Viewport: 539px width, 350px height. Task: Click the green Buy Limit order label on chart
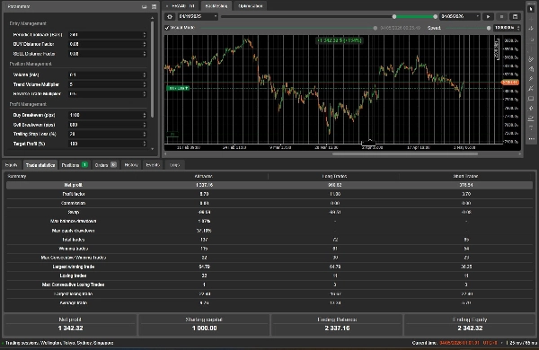click(x=178, y=88)
